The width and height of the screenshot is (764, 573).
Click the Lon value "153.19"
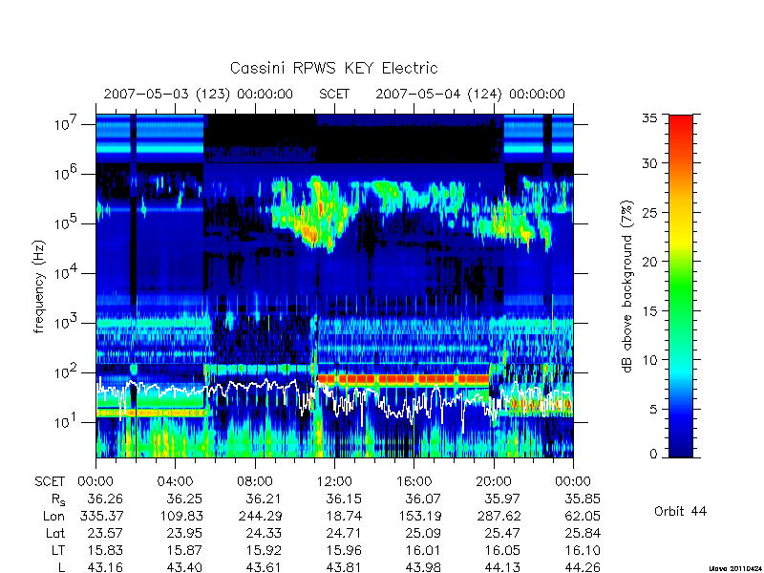point(420,516)
